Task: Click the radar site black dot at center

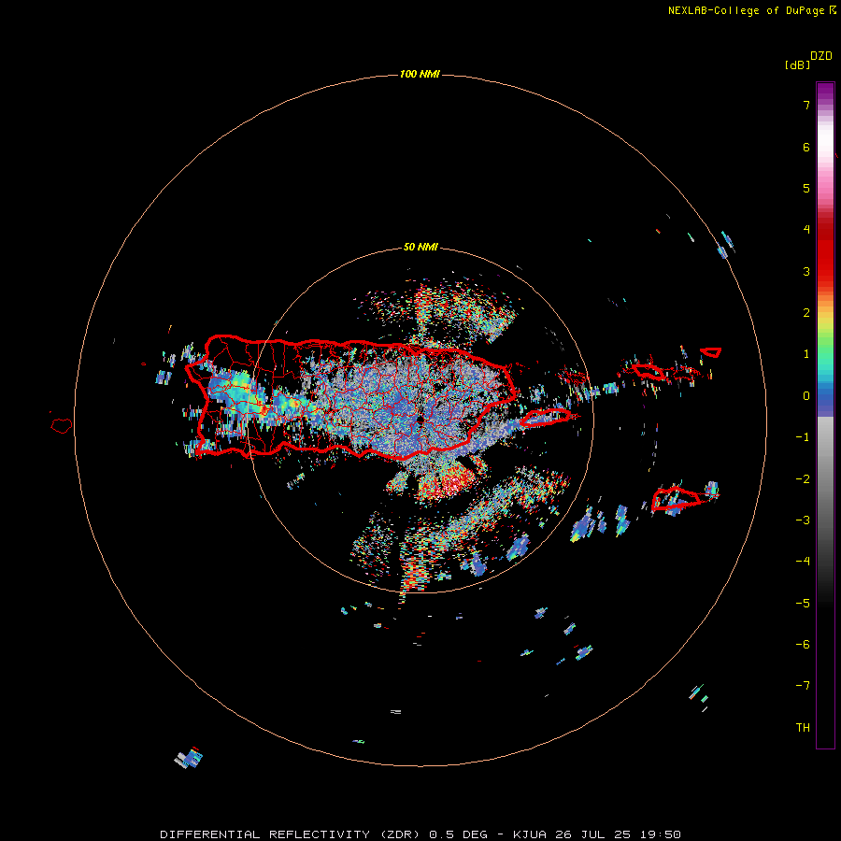Action: pos(420,421)
